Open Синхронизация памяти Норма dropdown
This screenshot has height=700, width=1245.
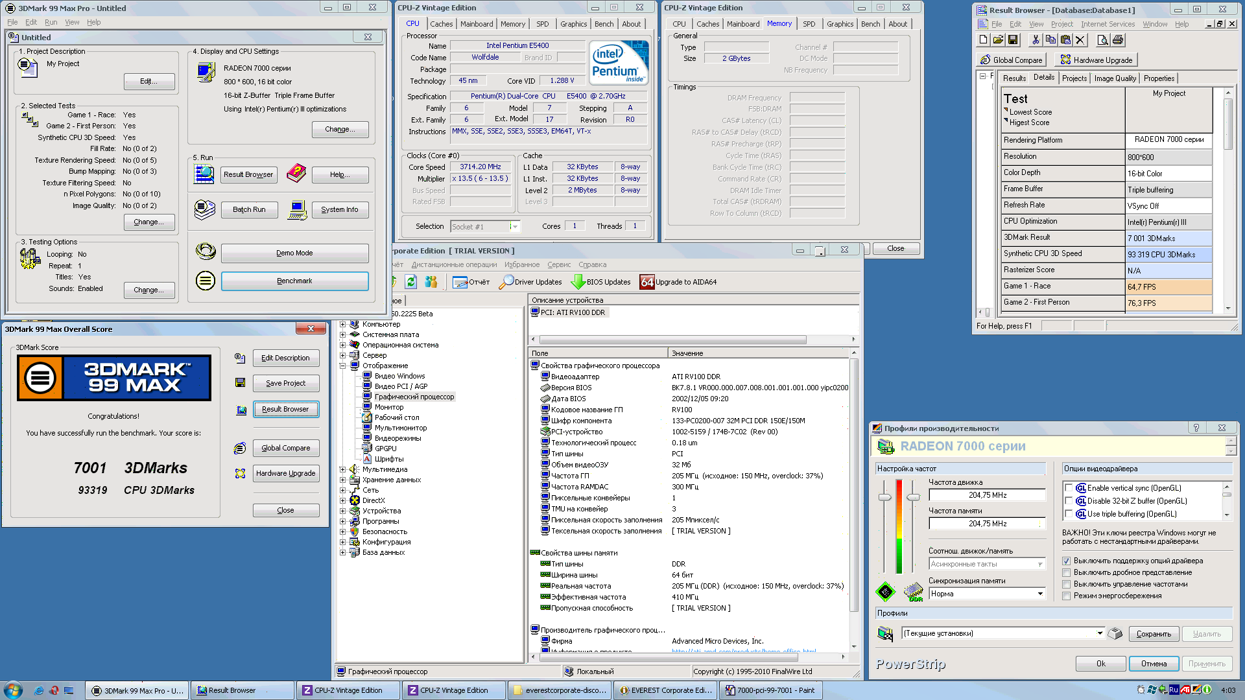[x=1040, y=594]
